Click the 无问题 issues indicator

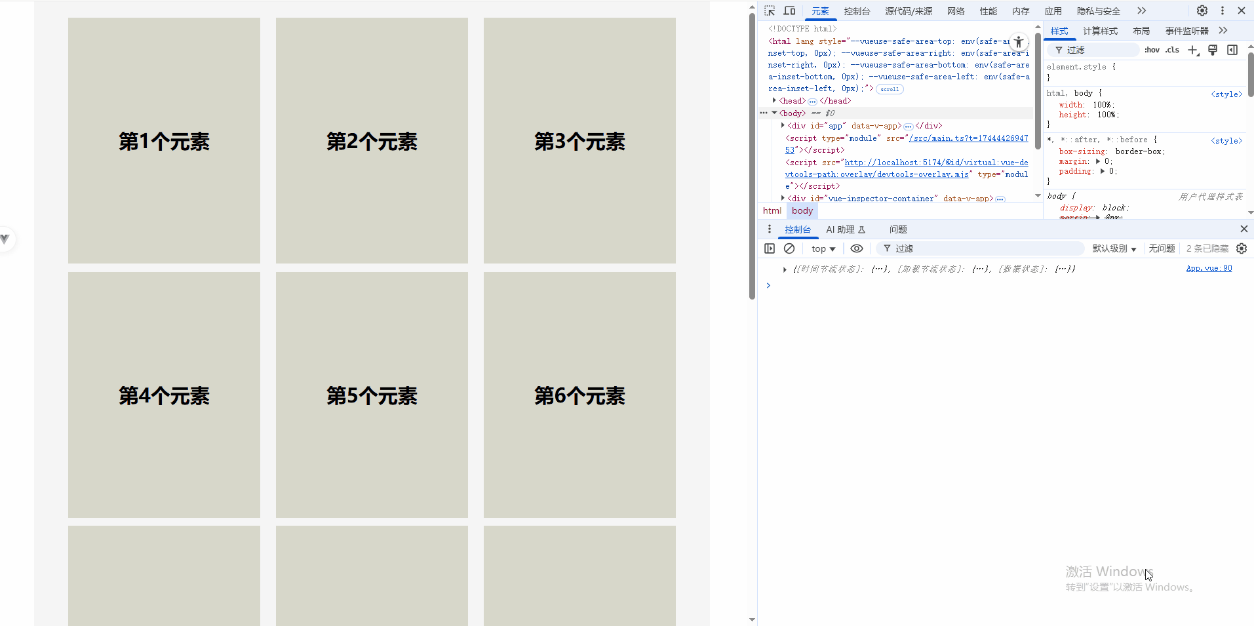1162,249
